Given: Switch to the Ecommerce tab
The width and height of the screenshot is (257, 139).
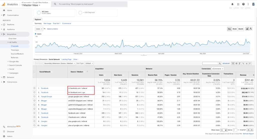Looking at the screenshot, I should click(x=67, y=23).
